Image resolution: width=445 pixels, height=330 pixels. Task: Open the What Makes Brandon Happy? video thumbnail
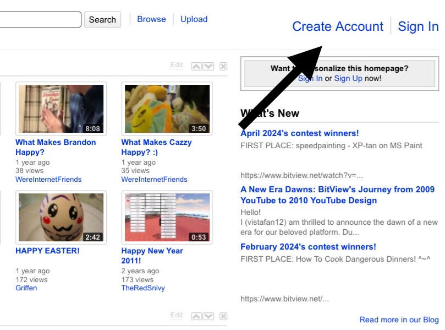coord(61,109)
